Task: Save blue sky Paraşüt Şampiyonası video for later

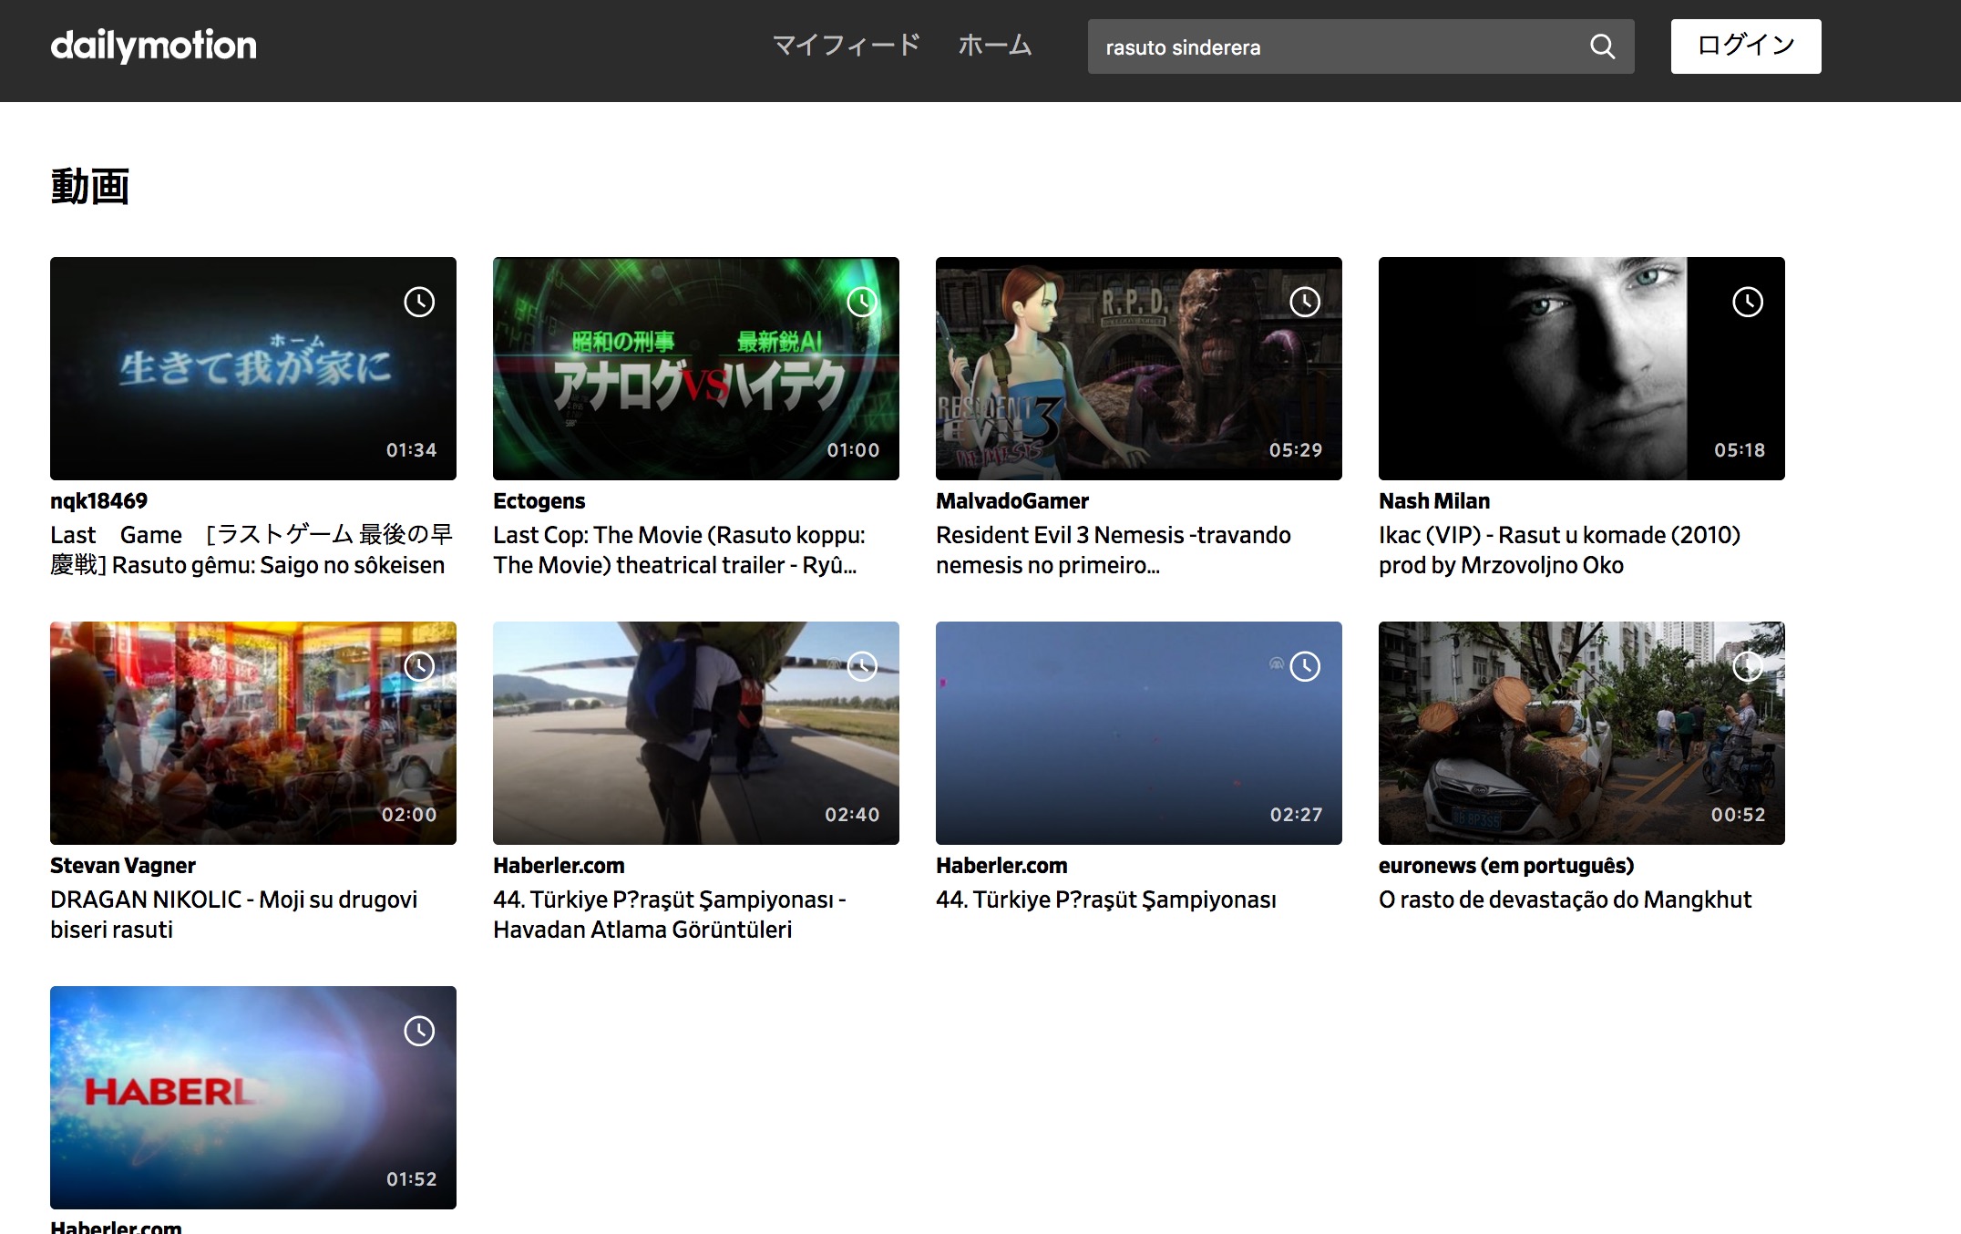Action: click(1305, 666)
